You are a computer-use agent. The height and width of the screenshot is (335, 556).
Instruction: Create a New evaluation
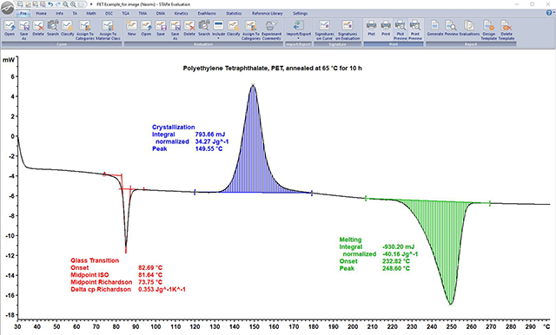131,29
